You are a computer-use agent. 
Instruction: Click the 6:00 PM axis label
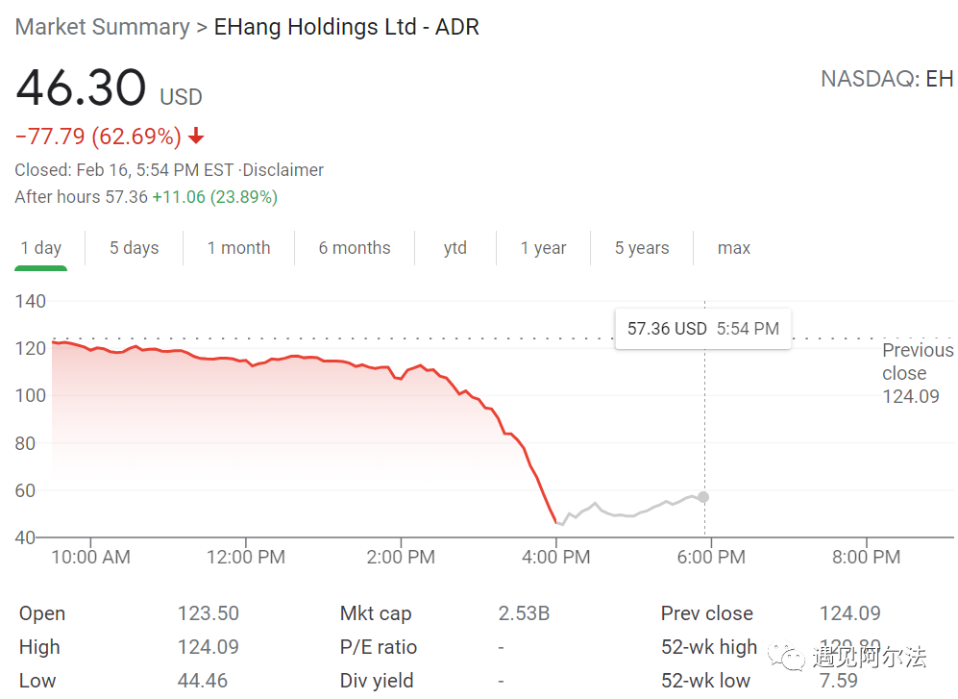(711, 557)
